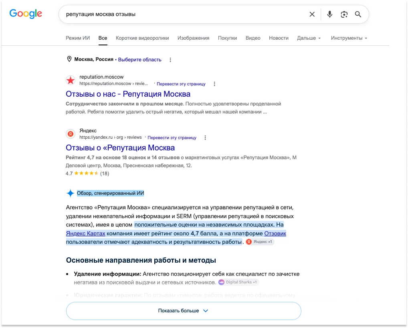Switch to the Изображения tab
This screenshot has height=328, width=408.
coord(193,38)
